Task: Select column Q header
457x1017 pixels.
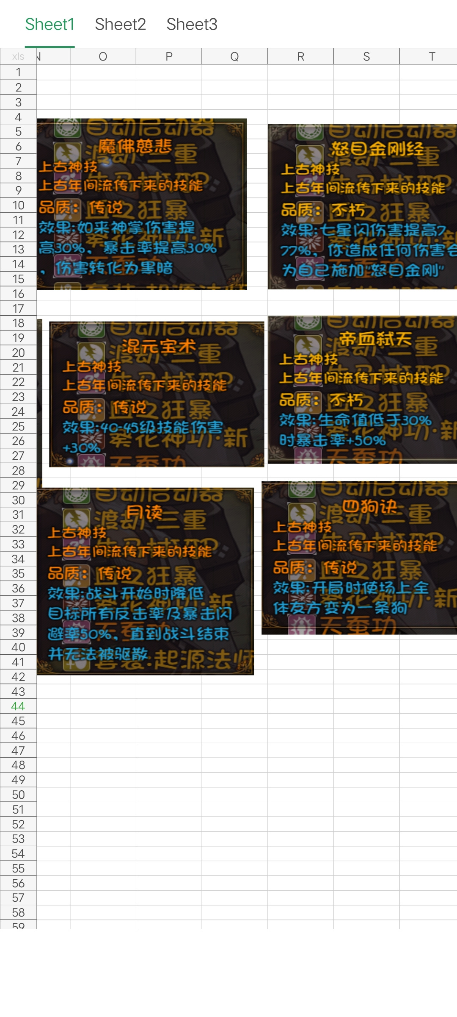Action: (x=235, y=56)
